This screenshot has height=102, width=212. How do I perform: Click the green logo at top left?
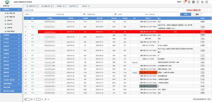click(x=7, y=2)
